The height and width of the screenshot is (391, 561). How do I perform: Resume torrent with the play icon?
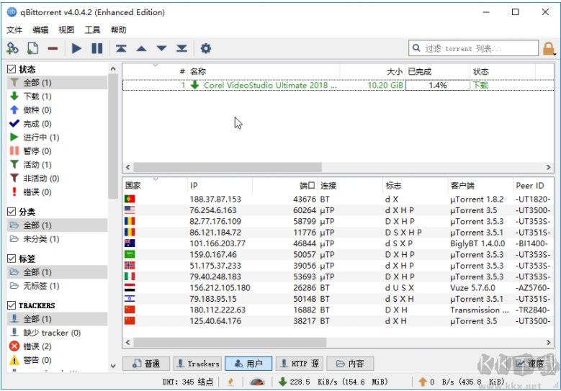pyautogui.click(x=76, y=48)
